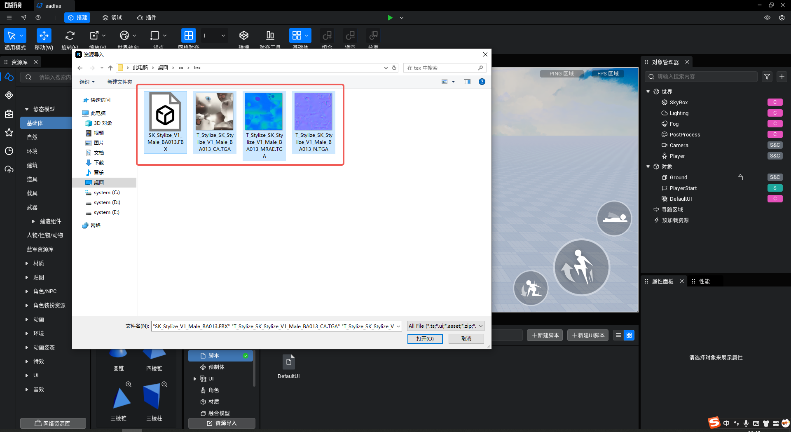The width and height of the screenshot is (791, 432).
Task: Click the add (+) button in object manager
Action: [782, 77]
